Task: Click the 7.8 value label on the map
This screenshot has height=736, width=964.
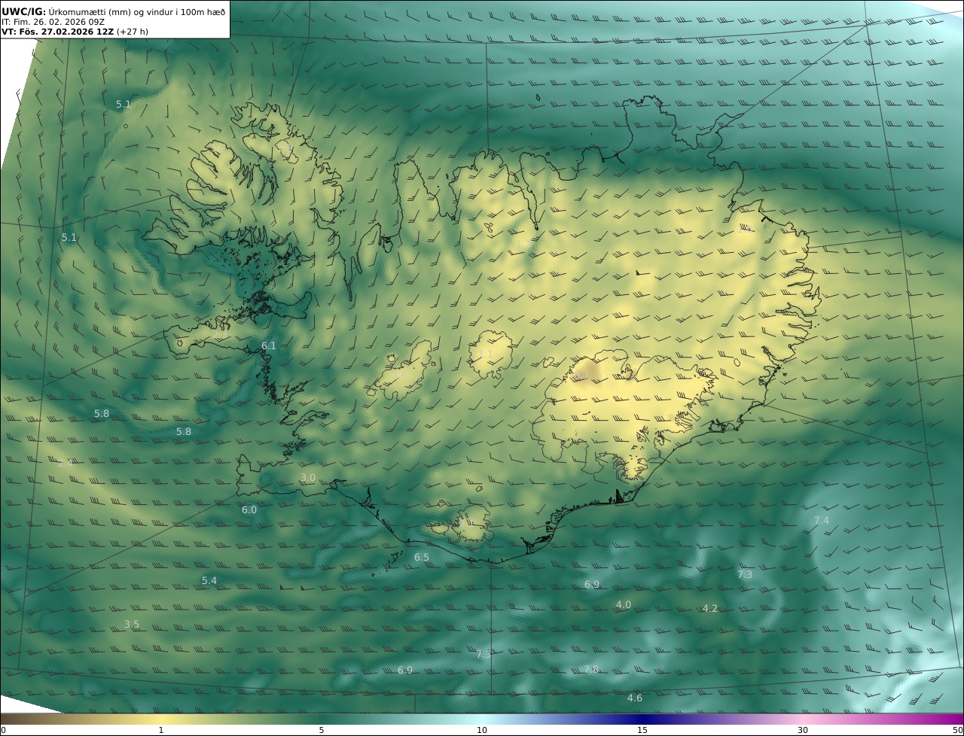Action: pyautogui.click(x=592, y=670)
